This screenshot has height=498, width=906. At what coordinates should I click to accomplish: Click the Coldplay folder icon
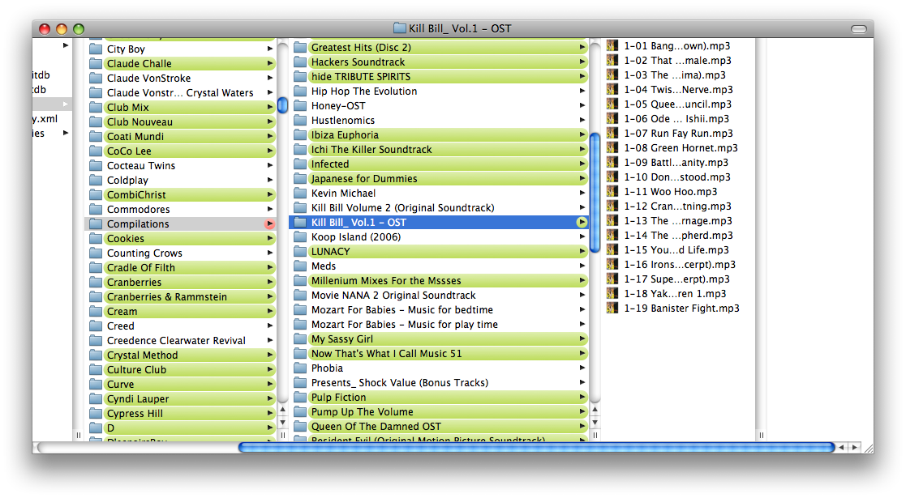[96, 180]
